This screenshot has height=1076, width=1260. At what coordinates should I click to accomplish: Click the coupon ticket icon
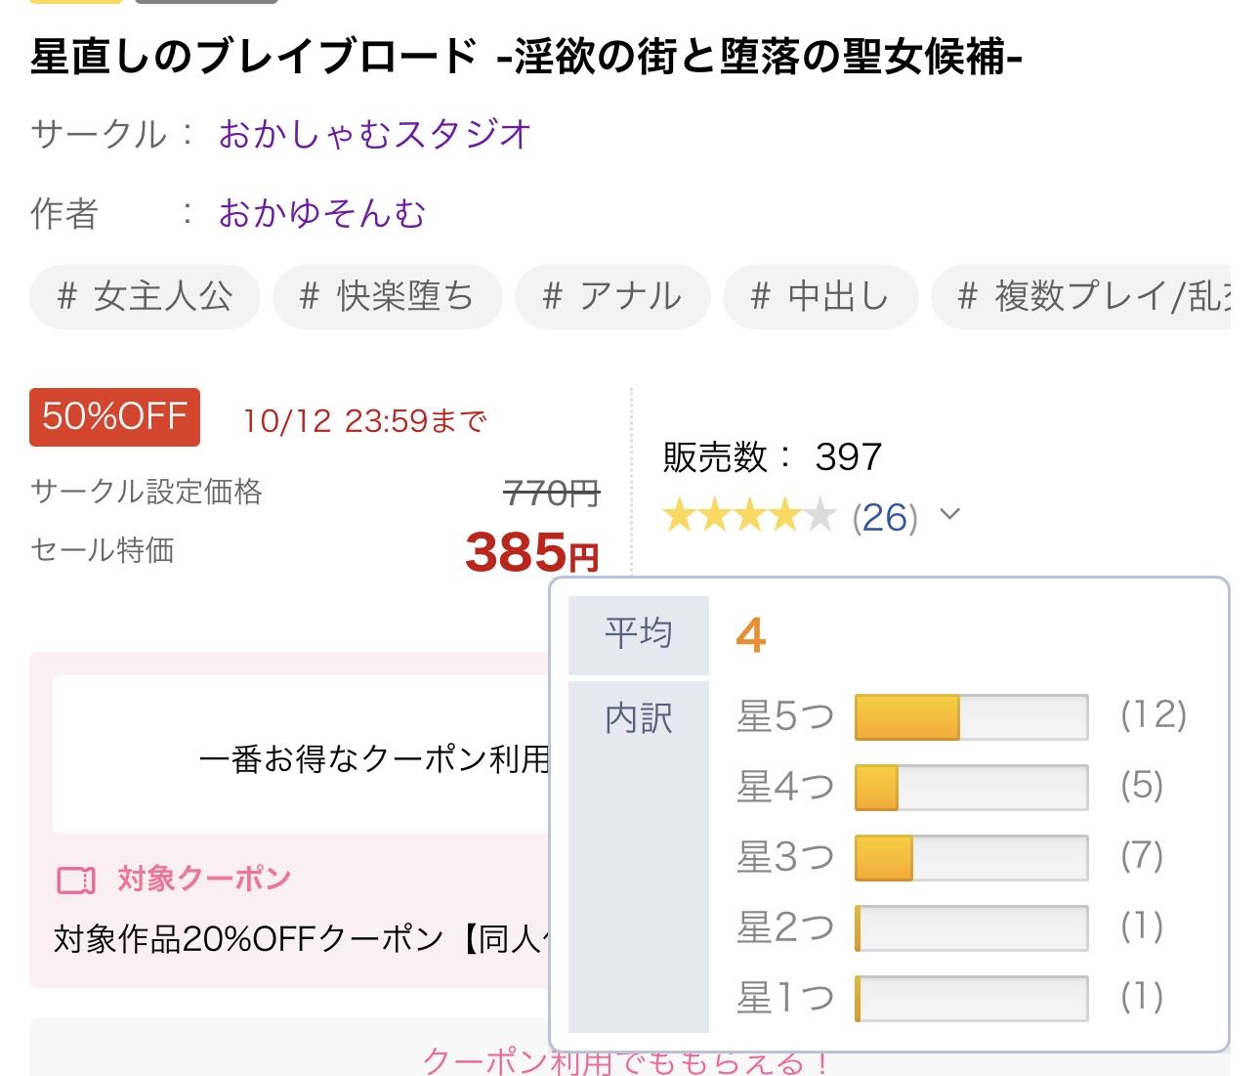[x=76, y=880]
